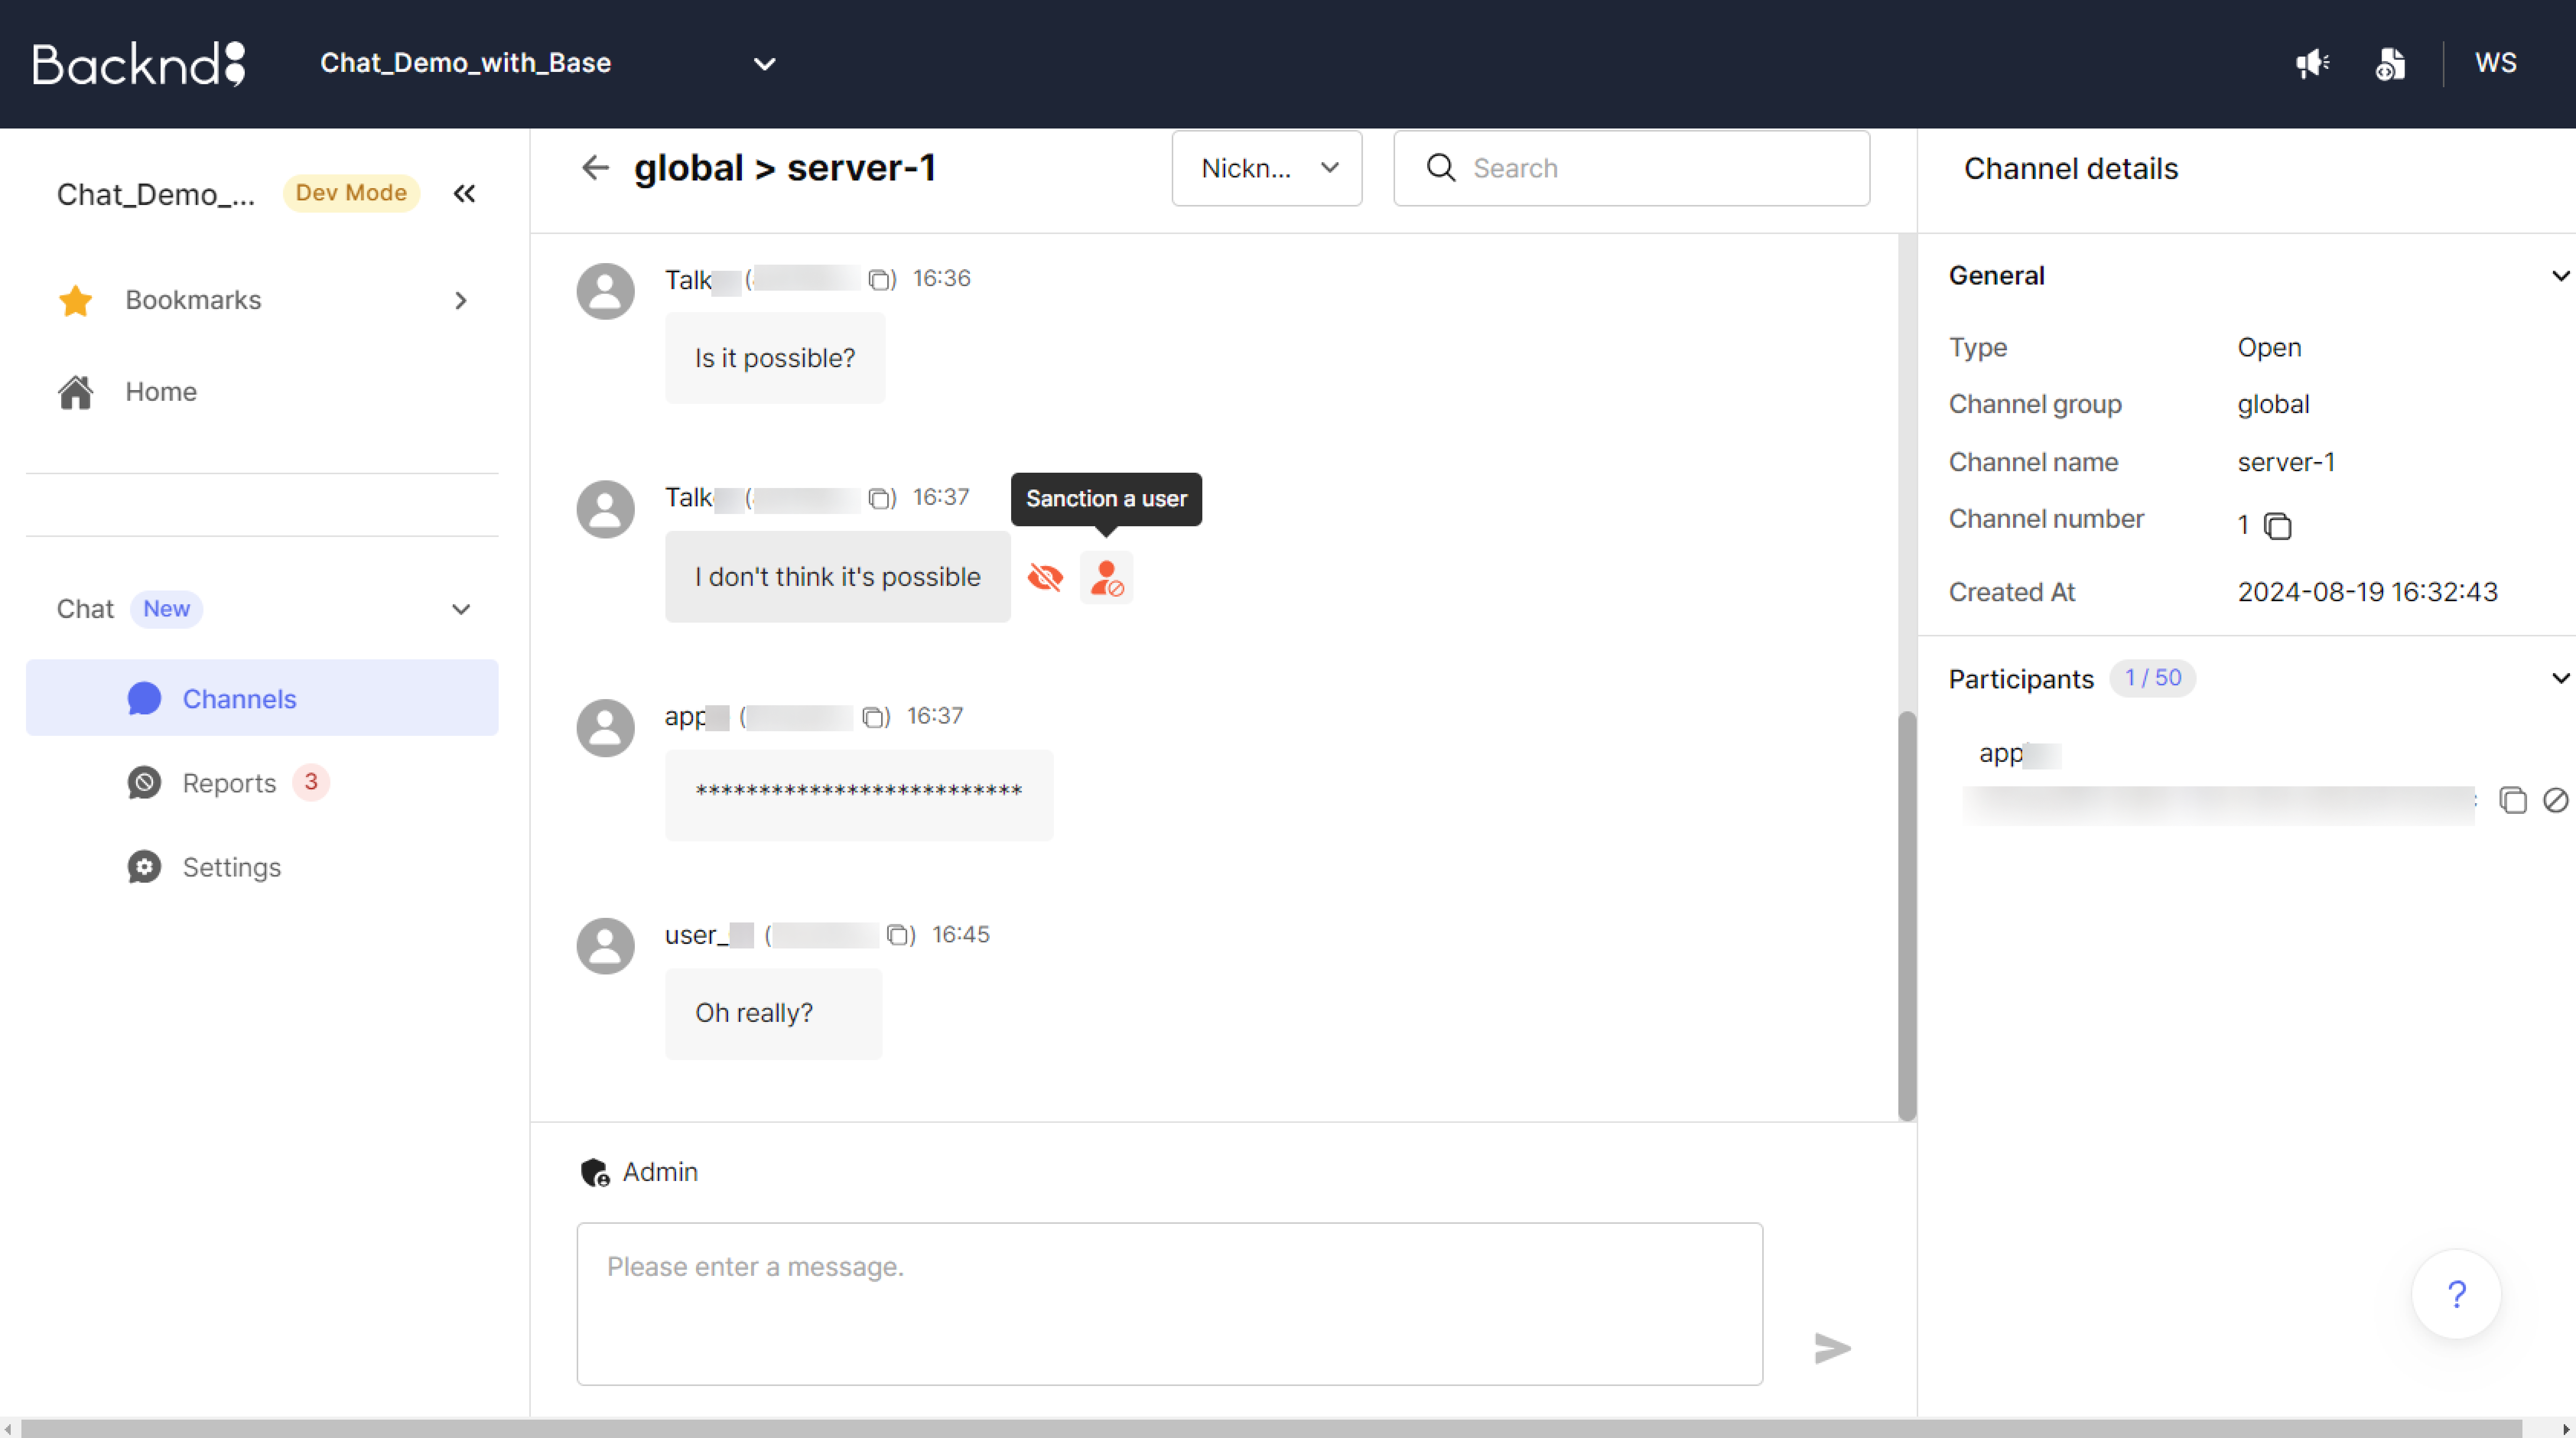Click the 'Is it possible?' message bubble
Screen dimensions: 2576x1438
pos(775,358)
